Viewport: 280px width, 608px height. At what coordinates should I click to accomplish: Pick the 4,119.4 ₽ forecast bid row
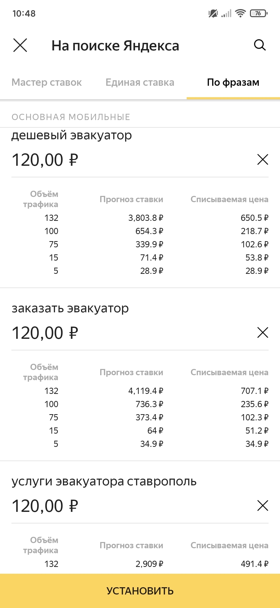146,391
